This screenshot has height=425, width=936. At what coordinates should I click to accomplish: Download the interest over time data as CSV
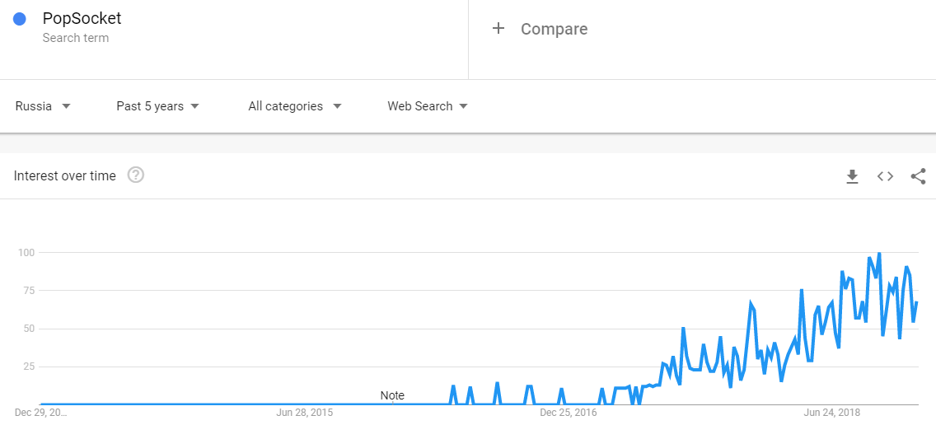(852, 177)
